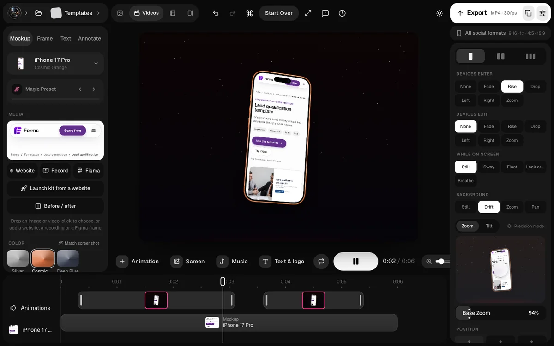Click the Record button
This screenshot has width=554, height=346.
coord(55,171)
